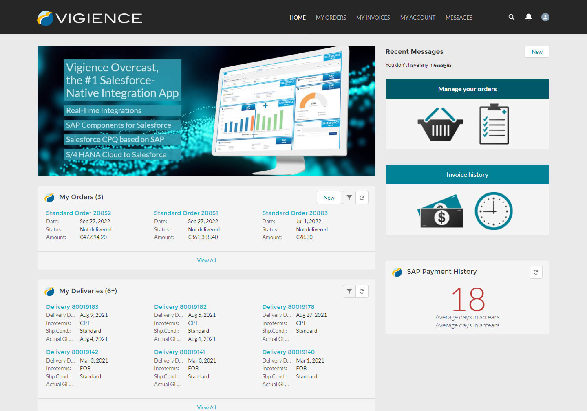Open the MY INVOICES tab
The image size is (587, 411).
[x=373, y=18]
